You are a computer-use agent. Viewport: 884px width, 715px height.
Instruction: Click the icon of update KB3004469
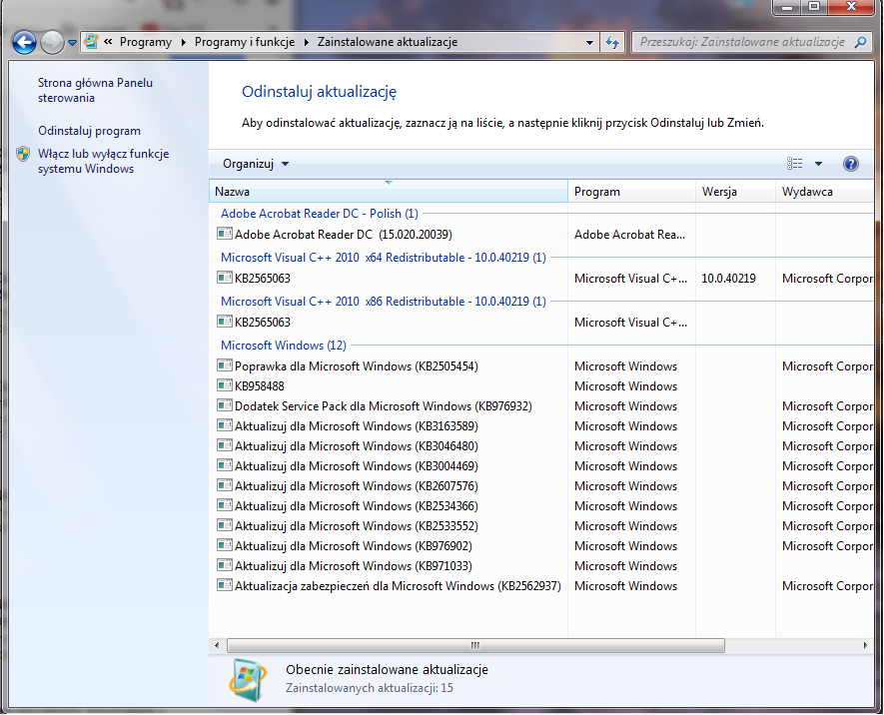[x=225, y=465]
